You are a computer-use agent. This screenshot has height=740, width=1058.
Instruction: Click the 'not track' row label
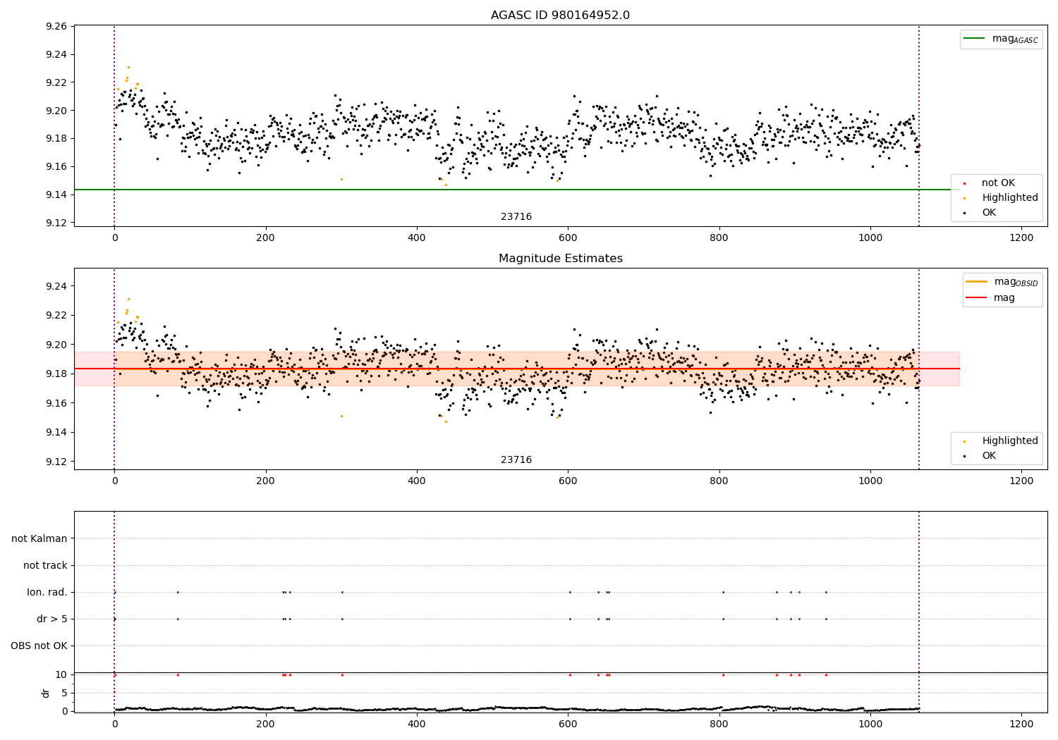[x=45, y=565]
